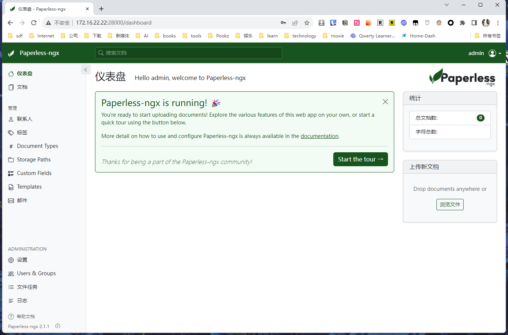
Task: Open Tags (标签) in the sidebar
Action: 22,132
